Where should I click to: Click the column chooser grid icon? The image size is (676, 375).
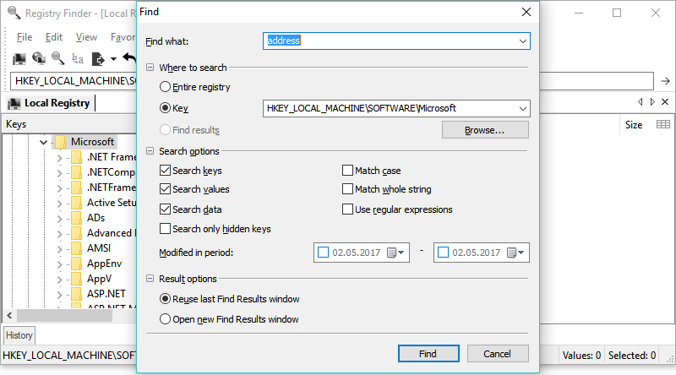[x=663, y=124]
